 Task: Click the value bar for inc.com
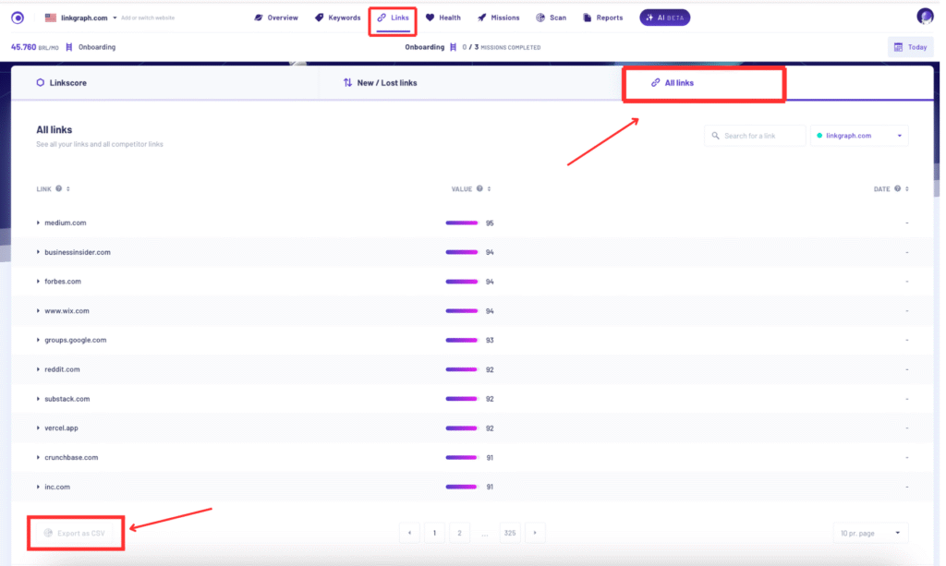(x=462, y=487)
